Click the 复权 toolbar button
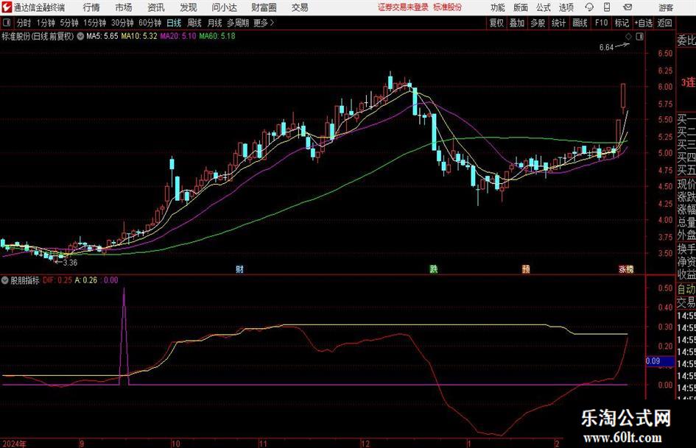Image resolution: width=696 pixels, height=448 pixels. click(x=496, y=23)
